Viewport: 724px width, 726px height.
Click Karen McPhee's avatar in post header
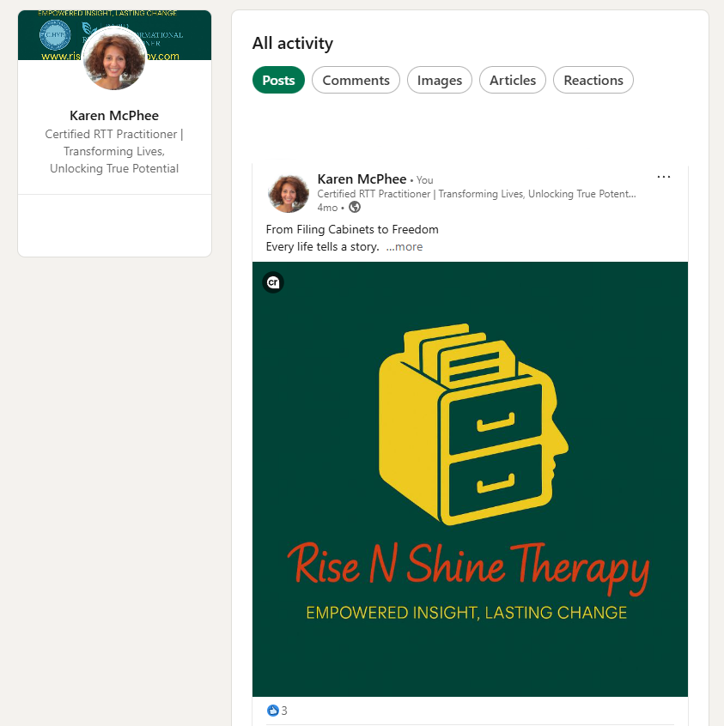tap(289, 193)
